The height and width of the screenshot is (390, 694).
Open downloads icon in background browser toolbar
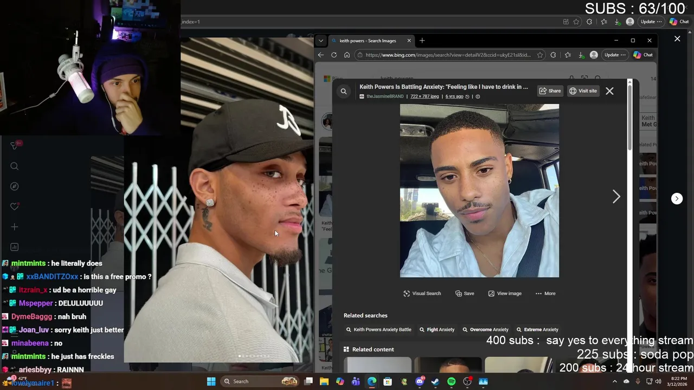[x=617, y=22]
